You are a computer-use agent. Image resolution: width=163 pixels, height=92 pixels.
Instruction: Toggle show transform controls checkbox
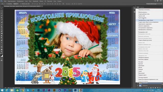[21, 4]
